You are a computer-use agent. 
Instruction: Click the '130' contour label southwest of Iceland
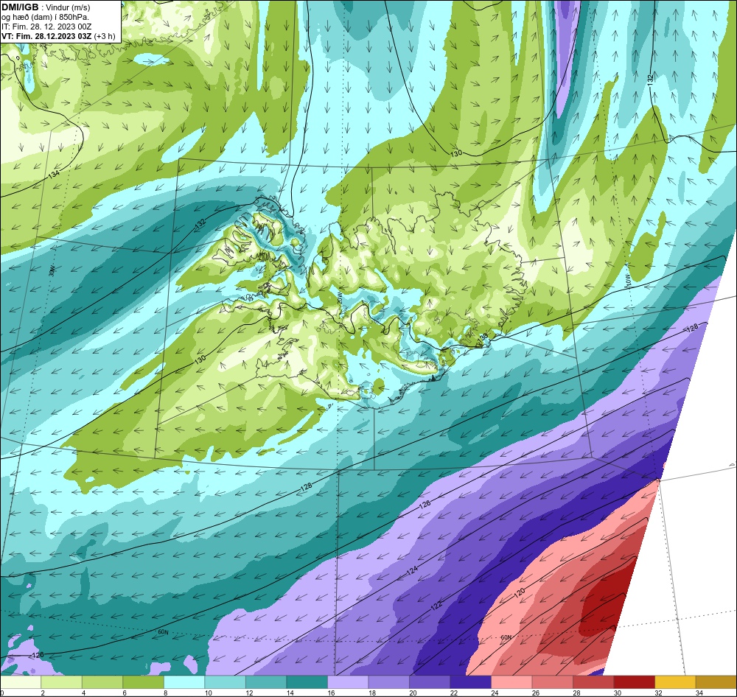(x=200, y=360)
